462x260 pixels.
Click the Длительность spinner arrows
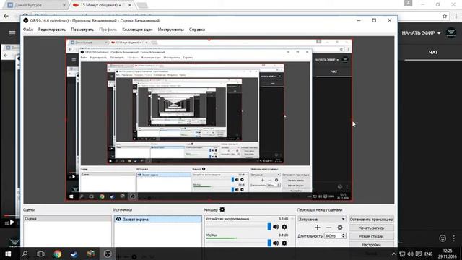(x=344, y=236)
